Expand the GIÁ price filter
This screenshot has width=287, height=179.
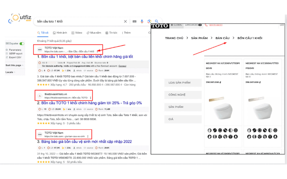pos(183,119)
